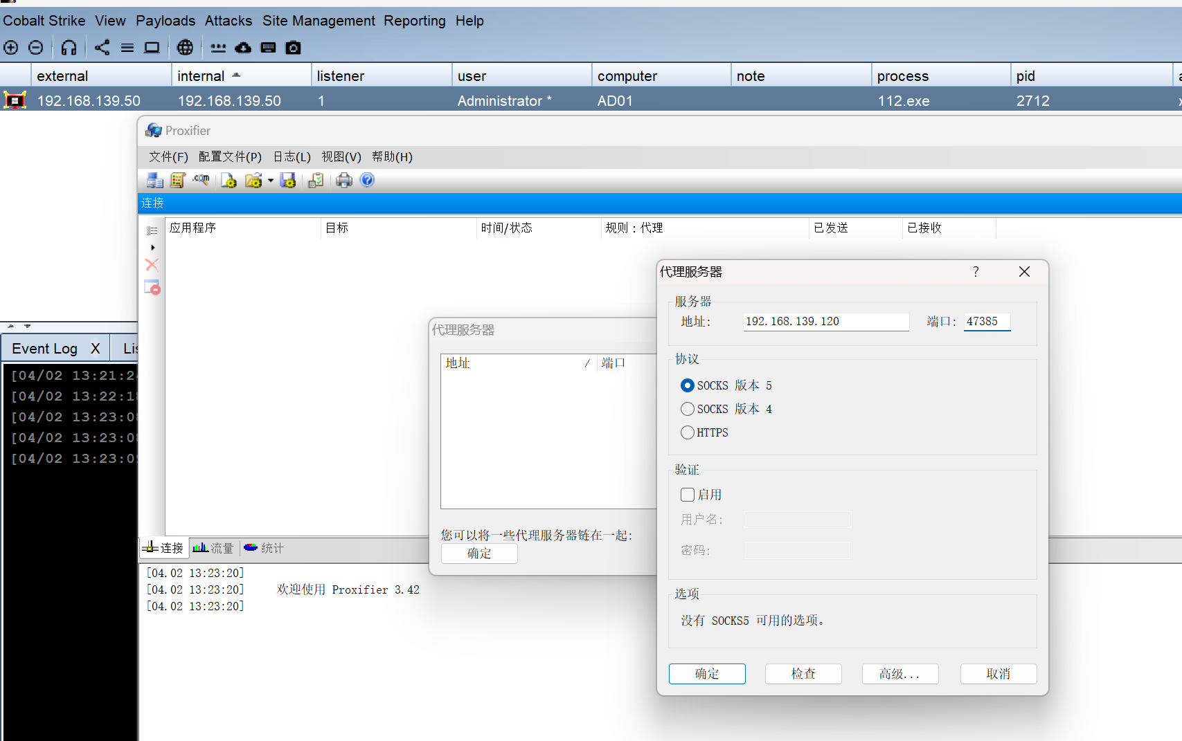Click the 端口 port input field
The image size is (1182, 741).
[x=986, y=321]
